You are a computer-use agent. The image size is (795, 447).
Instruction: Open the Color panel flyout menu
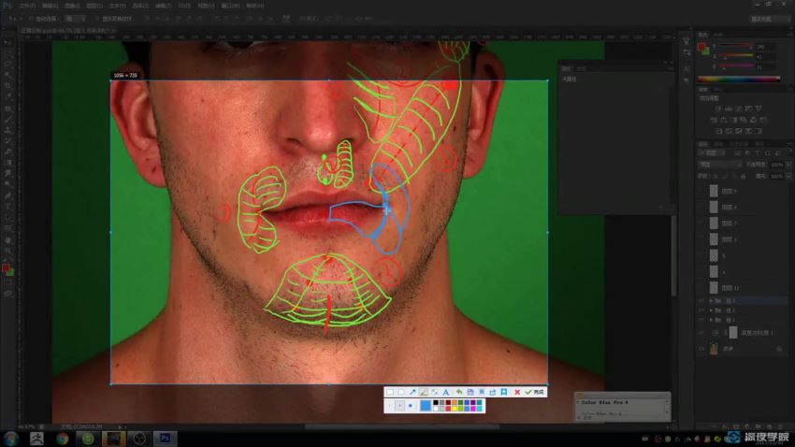coord(789,35)
